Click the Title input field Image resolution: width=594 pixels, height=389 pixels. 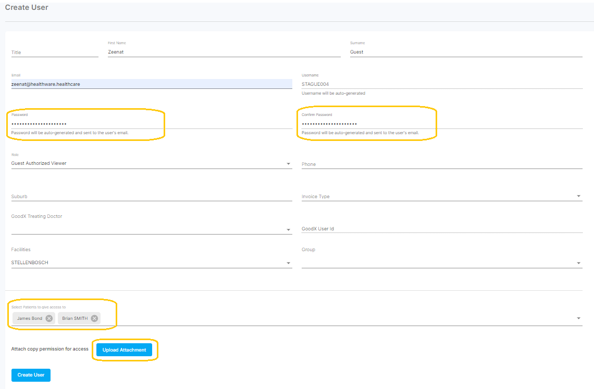(x=54, y=53)
